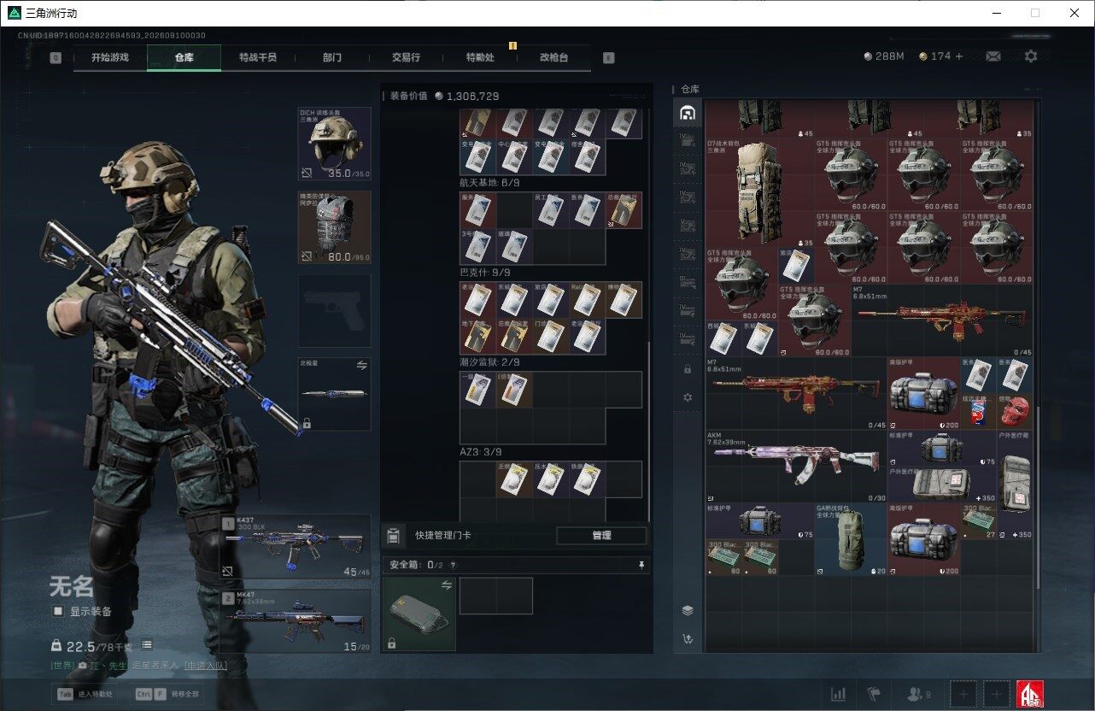Open the 部门 tab
1095x711 pixels.
click(331, 57)
